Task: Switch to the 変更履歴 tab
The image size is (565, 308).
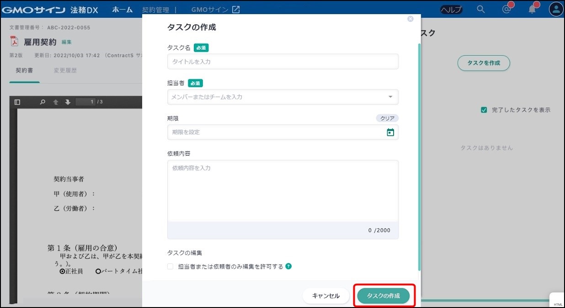Action: (65, 71)
